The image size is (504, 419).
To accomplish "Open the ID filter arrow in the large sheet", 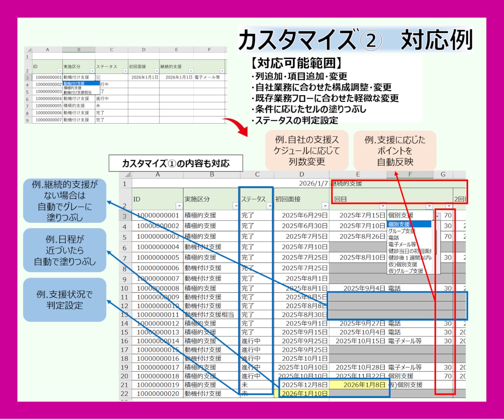I will point(179,206).
